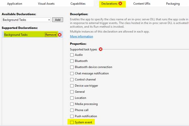The width and height of the screenshot is (189, 126).
Task: Enable the System event checkbox
Action: (x=72, y=122)
